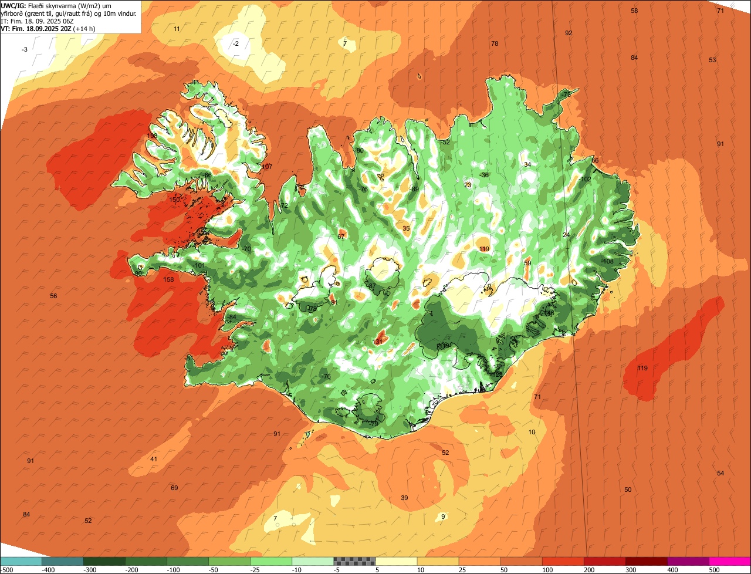Select the map value -66

(207, 175)
